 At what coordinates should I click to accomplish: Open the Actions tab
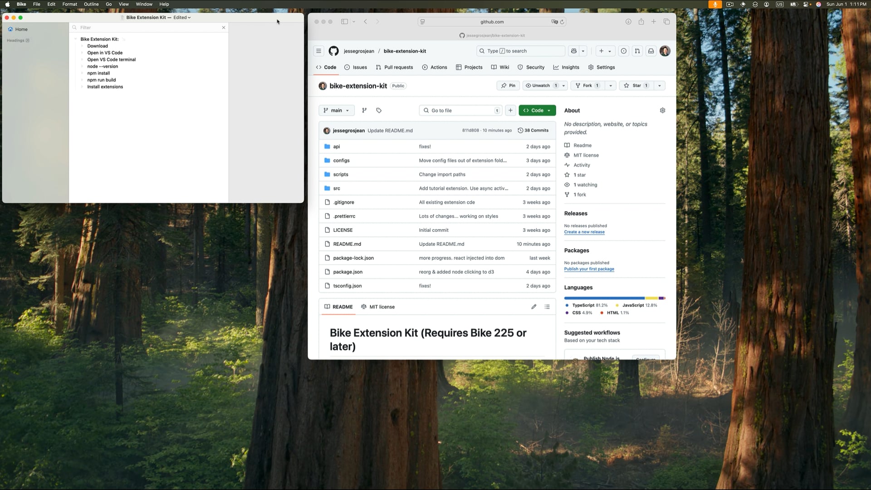click(435, 67)
